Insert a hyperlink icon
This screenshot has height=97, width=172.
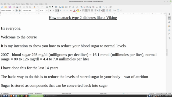tap(81, 7)
